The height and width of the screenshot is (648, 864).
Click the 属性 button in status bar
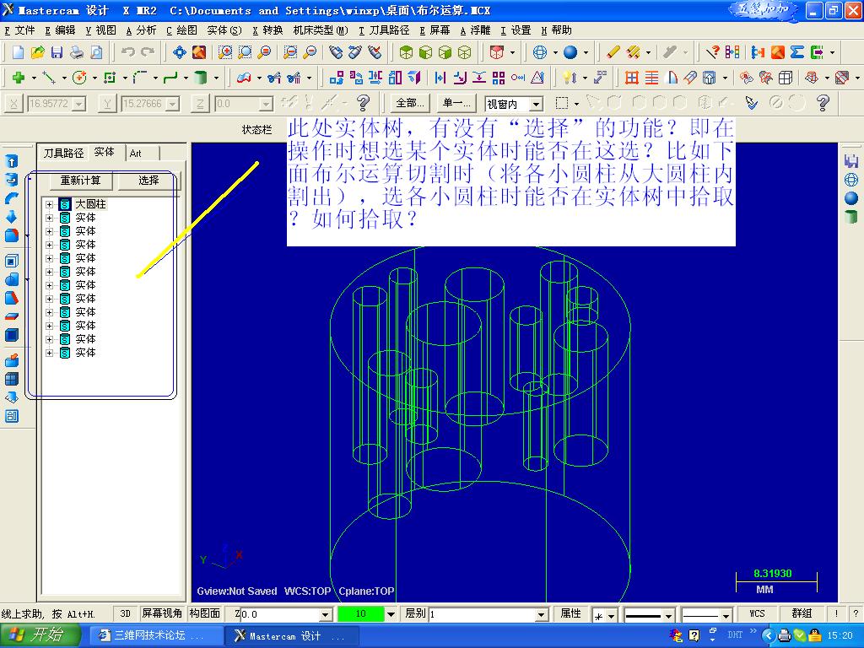pyautogui.click(x=571, y=614)
